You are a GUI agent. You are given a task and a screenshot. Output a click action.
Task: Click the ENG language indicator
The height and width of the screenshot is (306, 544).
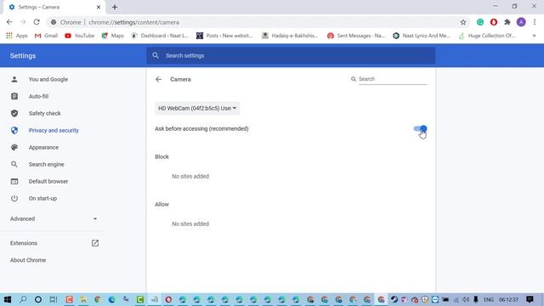[489, 299]
